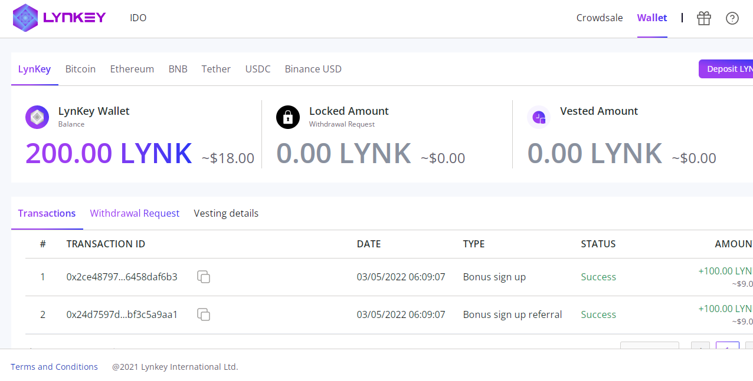The width and height of the screenshot is (753, 381).
Task: Open the BNB wallet tab
Action: pyautogui.click(x=178, y=69)
